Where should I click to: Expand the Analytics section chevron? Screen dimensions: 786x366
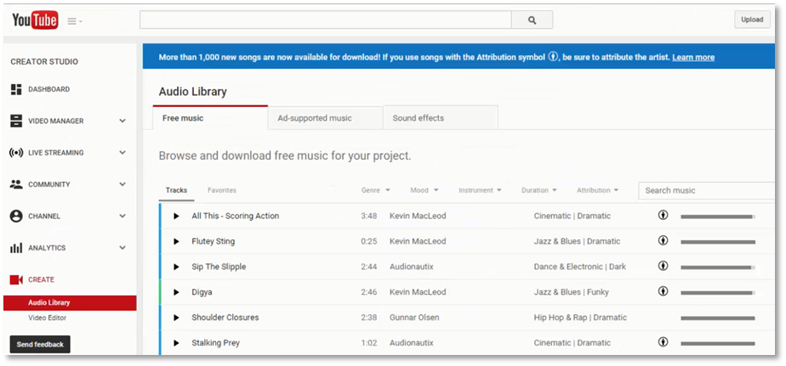pyautogui.click(x=122, y=248)
